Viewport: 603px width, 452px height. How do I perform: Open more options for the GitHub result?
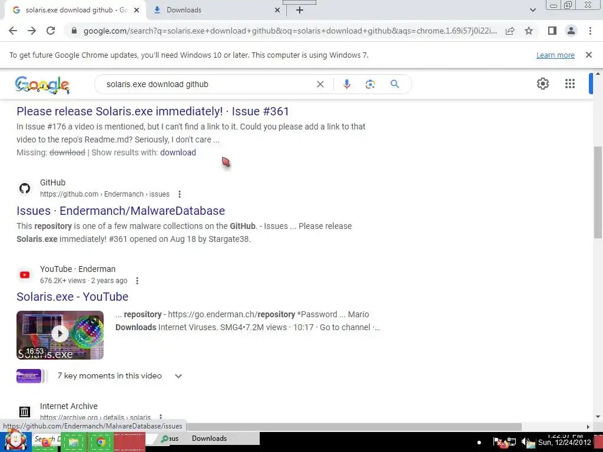179,194
